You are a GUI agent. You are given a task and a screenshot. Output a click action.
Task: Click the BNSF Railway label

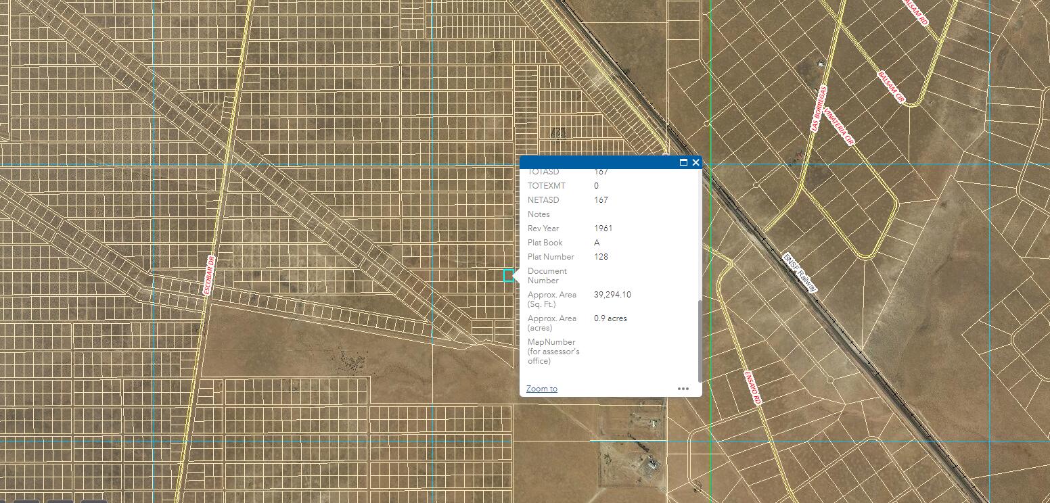800,272
